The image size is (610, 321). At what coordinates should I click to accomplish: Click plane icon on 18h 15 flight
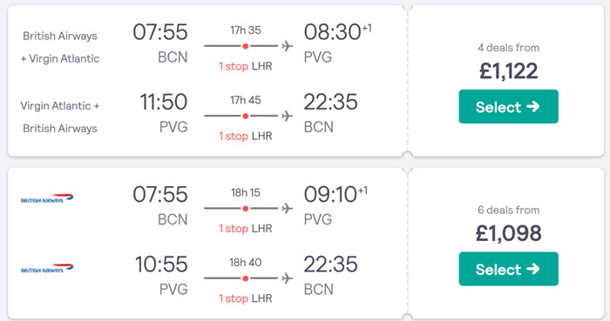coord(287,209)
